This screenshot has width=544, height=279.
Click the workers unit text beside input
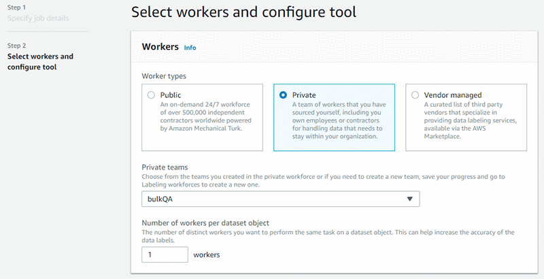207,255
